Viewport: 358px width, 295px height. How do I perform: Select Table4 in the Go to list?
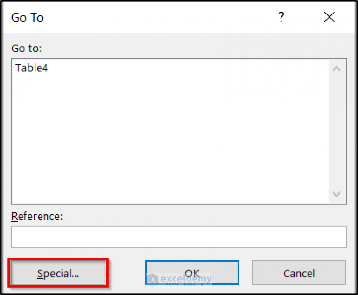pyautogui.click(x=32, y=68)
